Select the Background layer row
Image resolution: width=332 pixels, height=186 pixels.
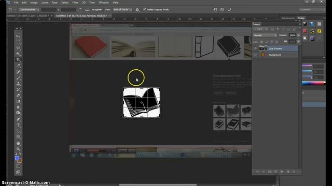point(275,55)
